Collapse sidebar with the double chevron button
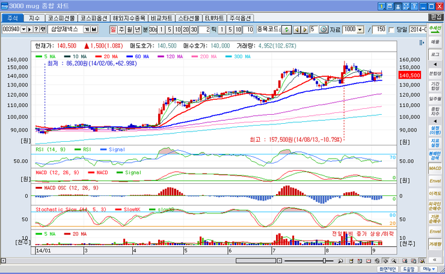The height and width of the screenshot is (274, 445). pos(435,260)
